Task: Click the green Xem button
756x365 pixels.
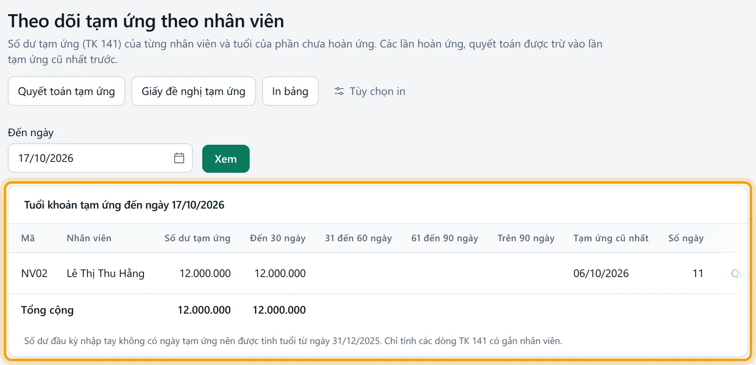Action: point(226,159)
